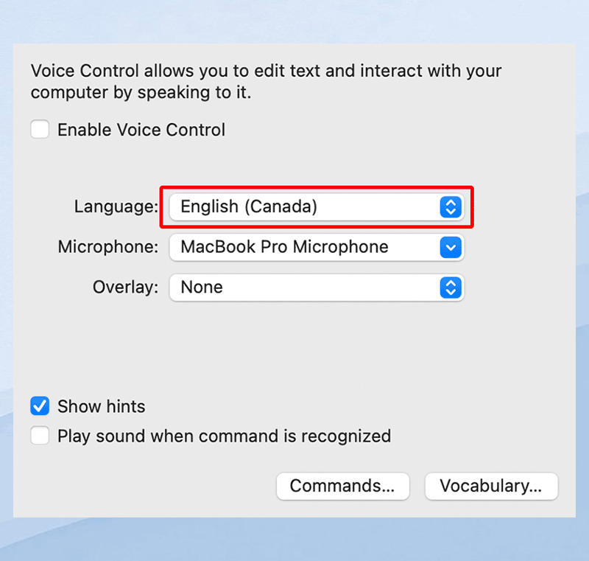
Task: Click the "Show hints" label text
Action: pyautogui.click(x=102, y=406)
